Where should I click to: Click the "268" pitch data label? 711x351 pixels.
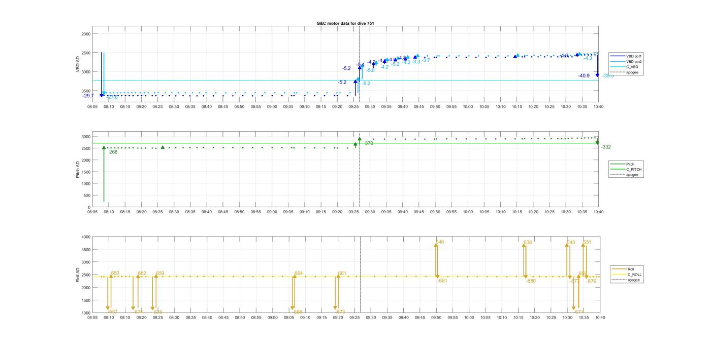[113, 152]
